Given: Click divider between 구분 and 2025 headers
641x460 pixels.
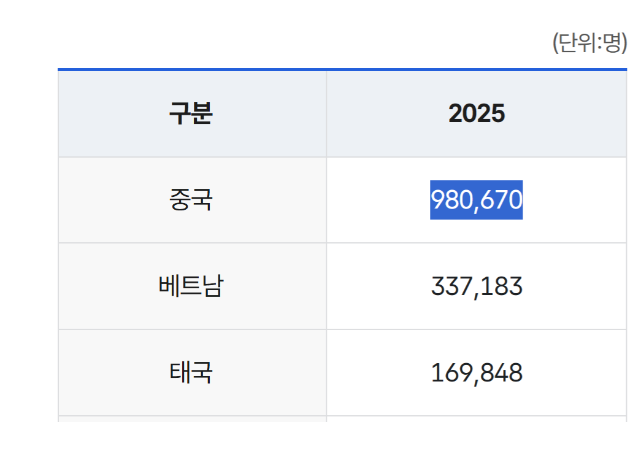Looking at the screenshot, I should pyautogui.click(x=326, y=113).
